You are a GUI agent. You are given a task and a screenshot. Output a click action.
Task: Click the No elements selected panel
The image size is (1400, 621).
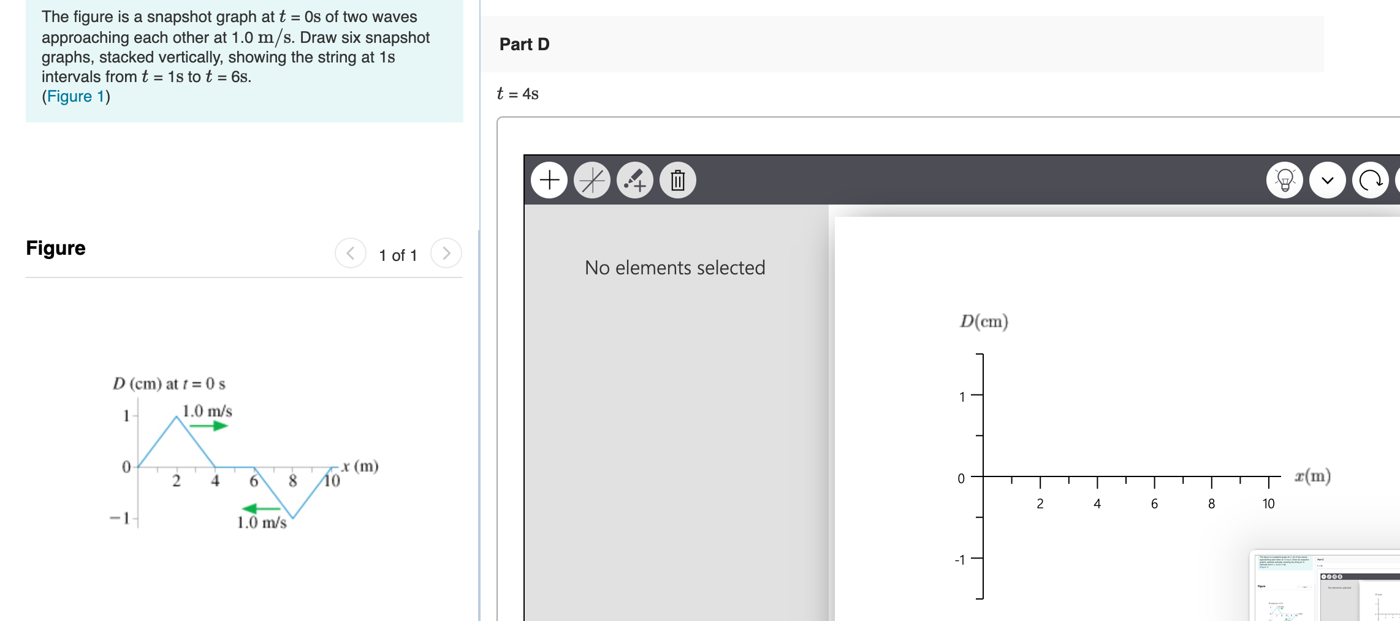pyautogui.click(x=674, y=267)
